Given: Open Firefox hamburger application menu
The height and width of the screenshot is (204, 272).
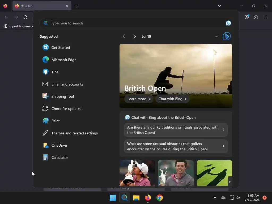Looking at the screenshot, I should coord(266,17).
